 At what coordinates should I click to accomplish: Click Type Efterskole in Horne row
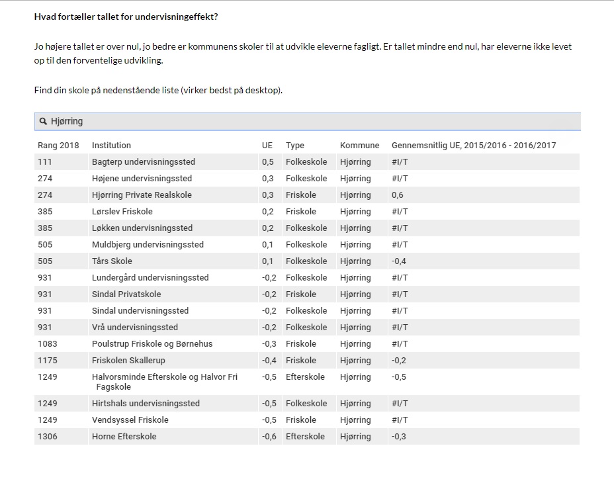click(x=305, y=437)
